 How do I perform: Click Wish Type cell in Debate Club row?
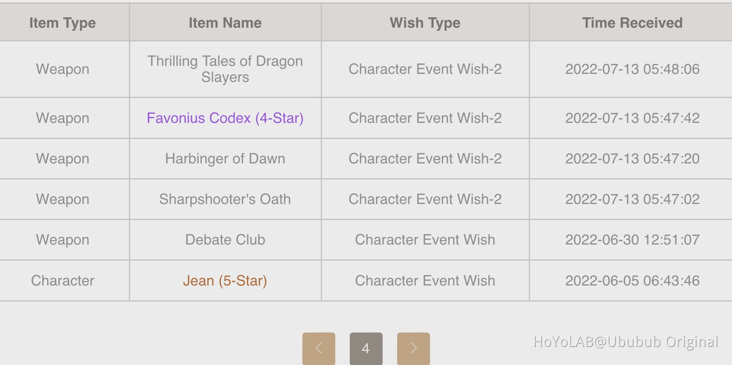pos(425,240)
